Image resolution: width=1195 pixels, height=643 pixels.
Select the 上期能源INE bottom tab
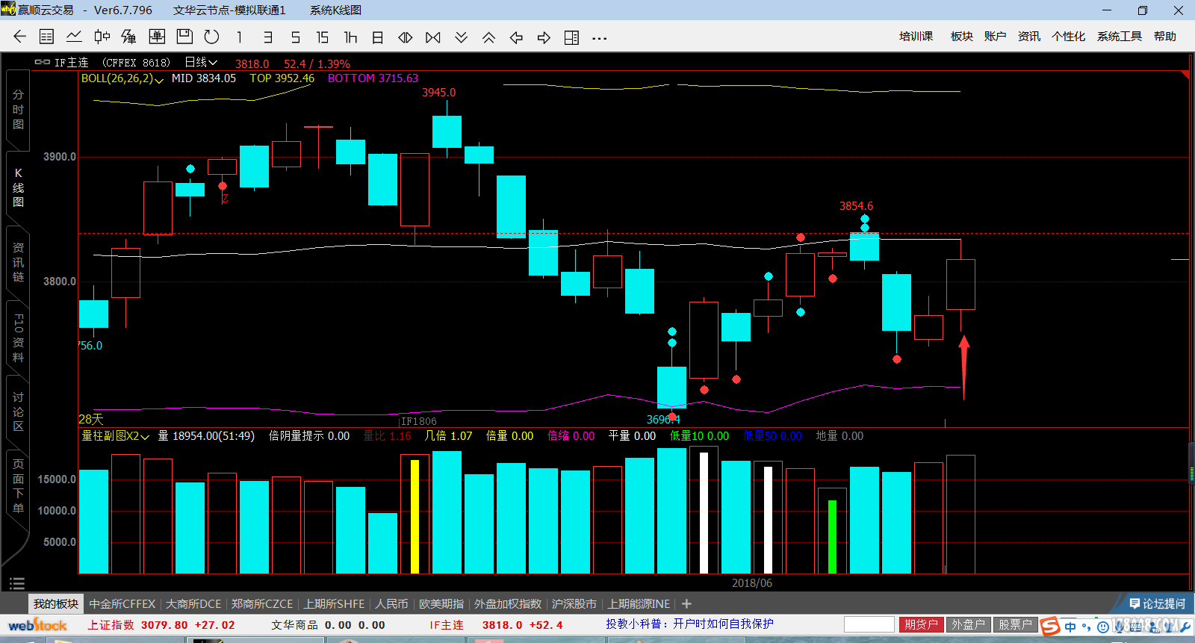click(639, 603)
